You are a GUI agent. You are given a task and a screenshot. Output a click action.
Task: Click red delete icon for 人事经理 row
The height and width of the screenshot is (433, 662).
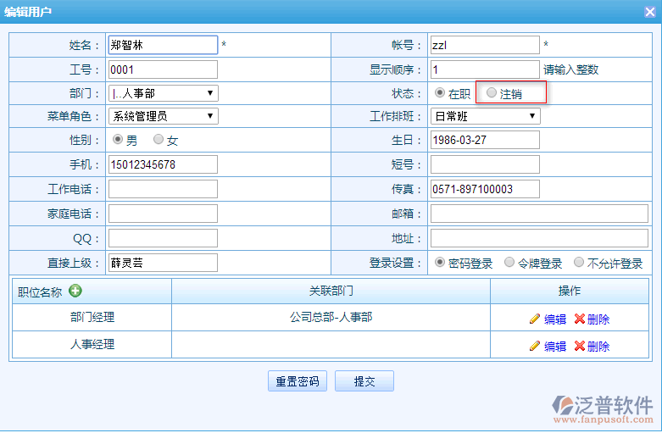pos(579,346)
